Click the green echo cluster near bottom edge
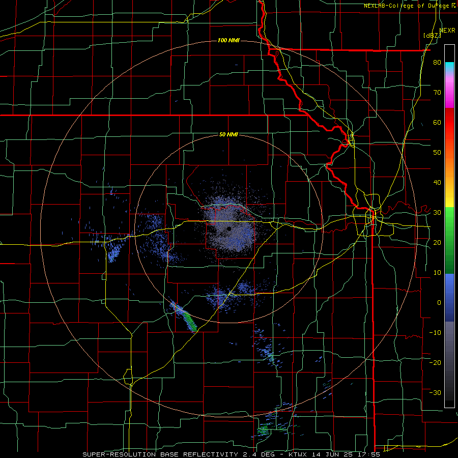458x458 pixels. click(x=263, y=430)
